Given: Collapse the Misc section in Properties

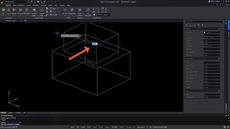Looking at the screenshot, I should coord(219,91).
